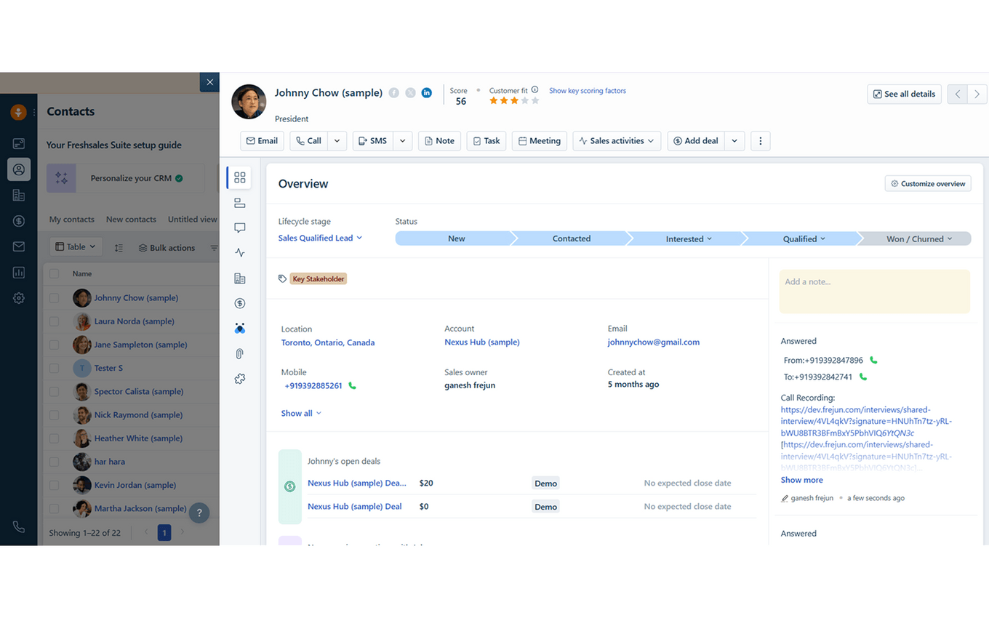Image resolution: width=989 pixels, height=618 pixels.
Task: Click the Facebook icon beside contact name
Action: 393,93
